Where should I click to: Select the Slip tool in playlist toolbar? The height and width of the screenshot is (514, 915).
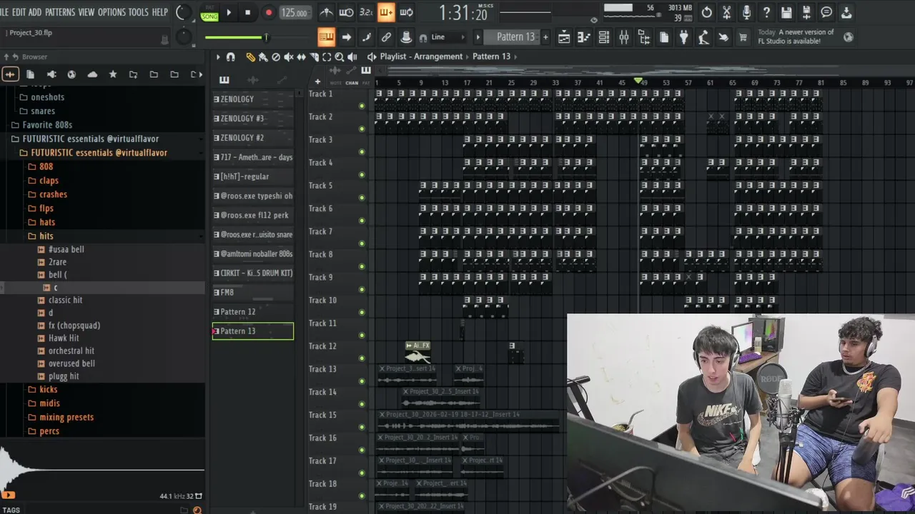pos(302,57)
